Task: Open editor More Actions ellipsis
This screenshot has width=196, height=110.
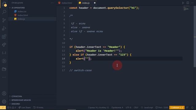Action: point(192,3)
